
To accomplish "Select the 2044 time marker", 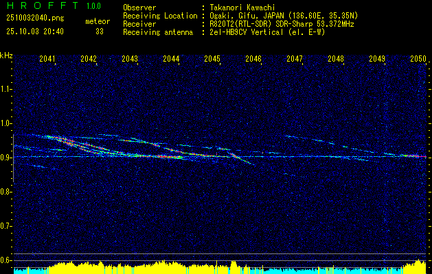I will pyautogui.click(x=172, y=59).
